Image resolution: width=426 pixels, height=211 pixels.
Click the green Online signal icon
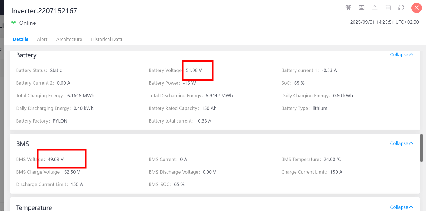click(13, 23)
